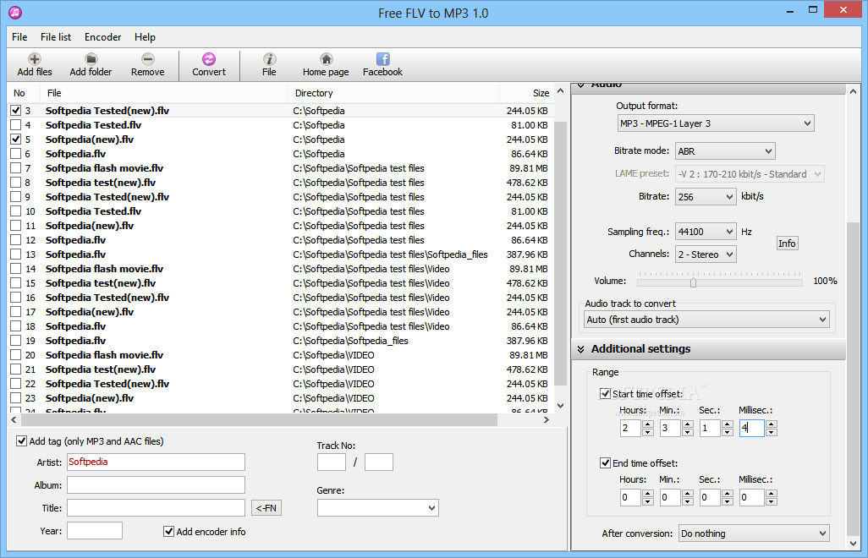Sort by the No column header

tap(25, 93)
